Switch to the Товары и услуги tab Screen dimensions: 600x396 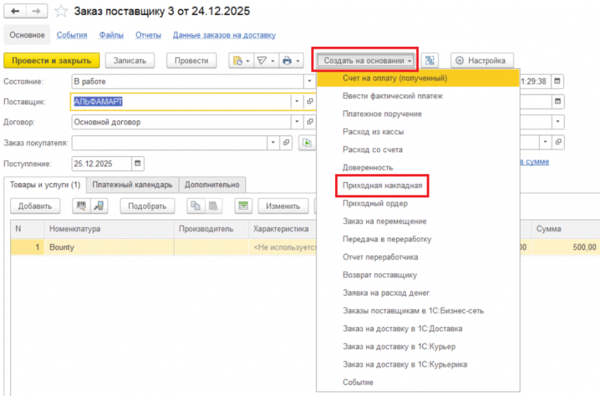[x=45, y=185]
